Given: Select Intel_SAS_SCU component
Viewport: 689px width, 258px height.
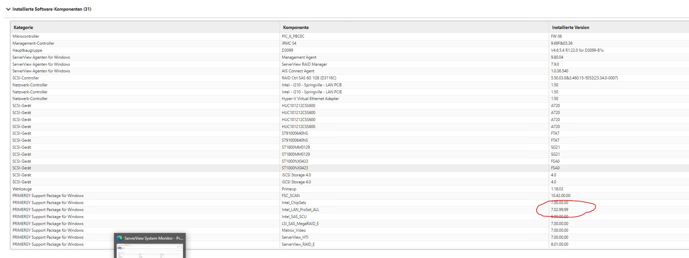Looking at the screenshot, I should pyautogui.click(x=294, y=217).
